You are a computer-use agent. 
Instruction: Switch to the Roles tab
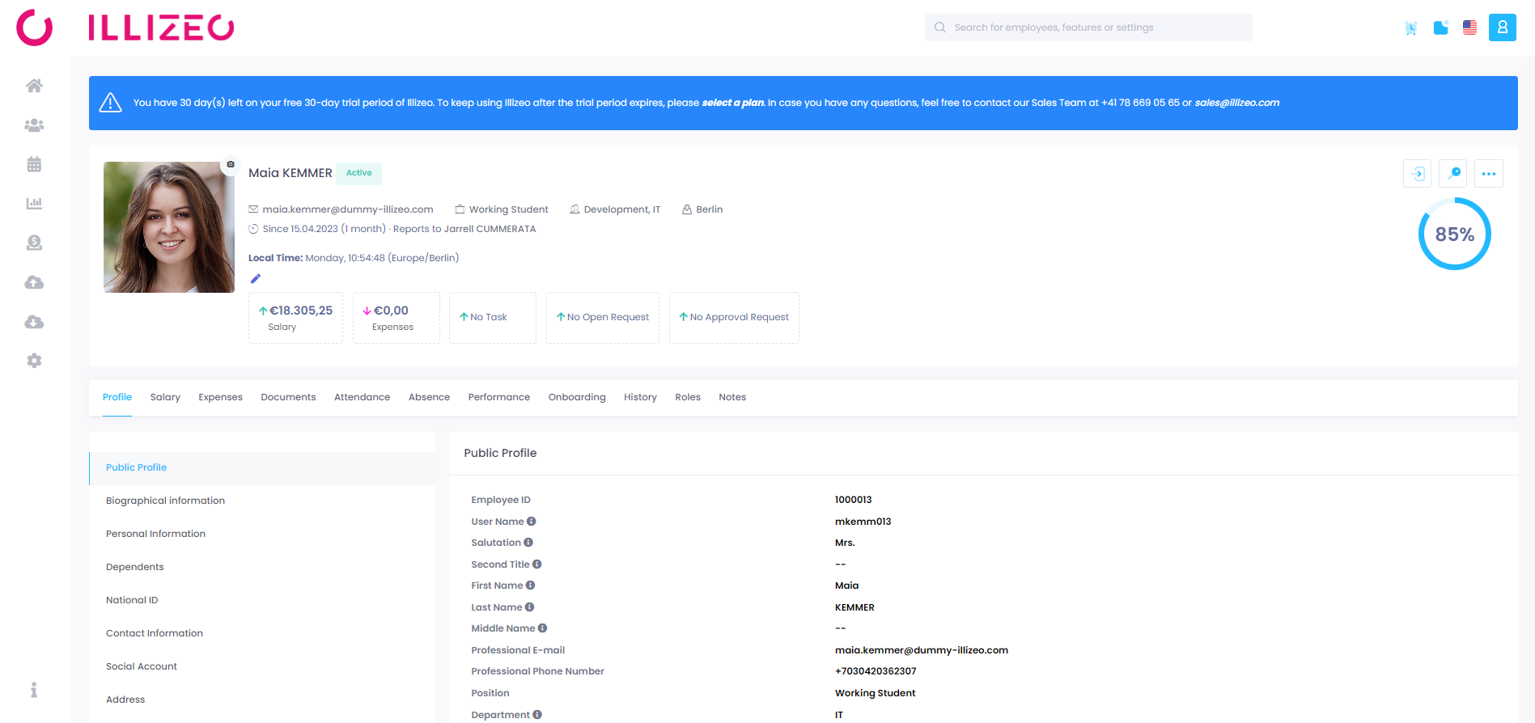click(688, 397)
